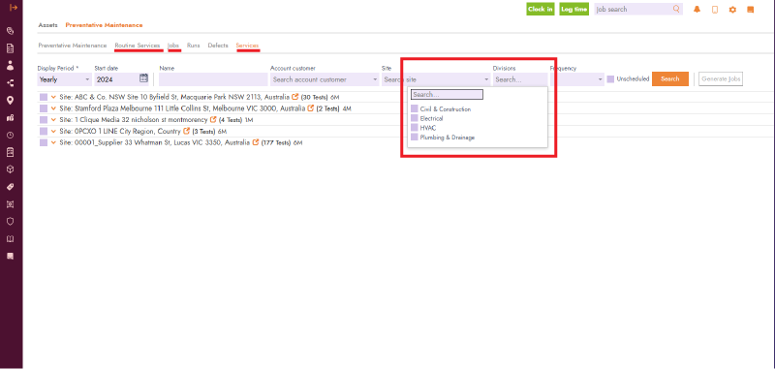Screen dimensions: 775x369
Task: Click the orange Search button
Action: coord(669,79)
